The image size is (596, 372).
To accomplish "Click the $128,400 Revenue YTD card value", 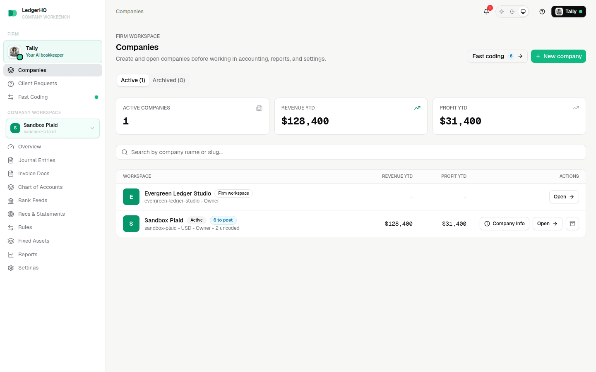I will [305, 121].
